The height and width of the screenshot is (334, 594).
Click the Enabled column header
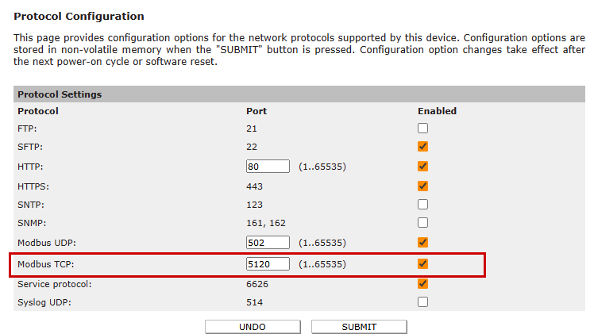438,111
